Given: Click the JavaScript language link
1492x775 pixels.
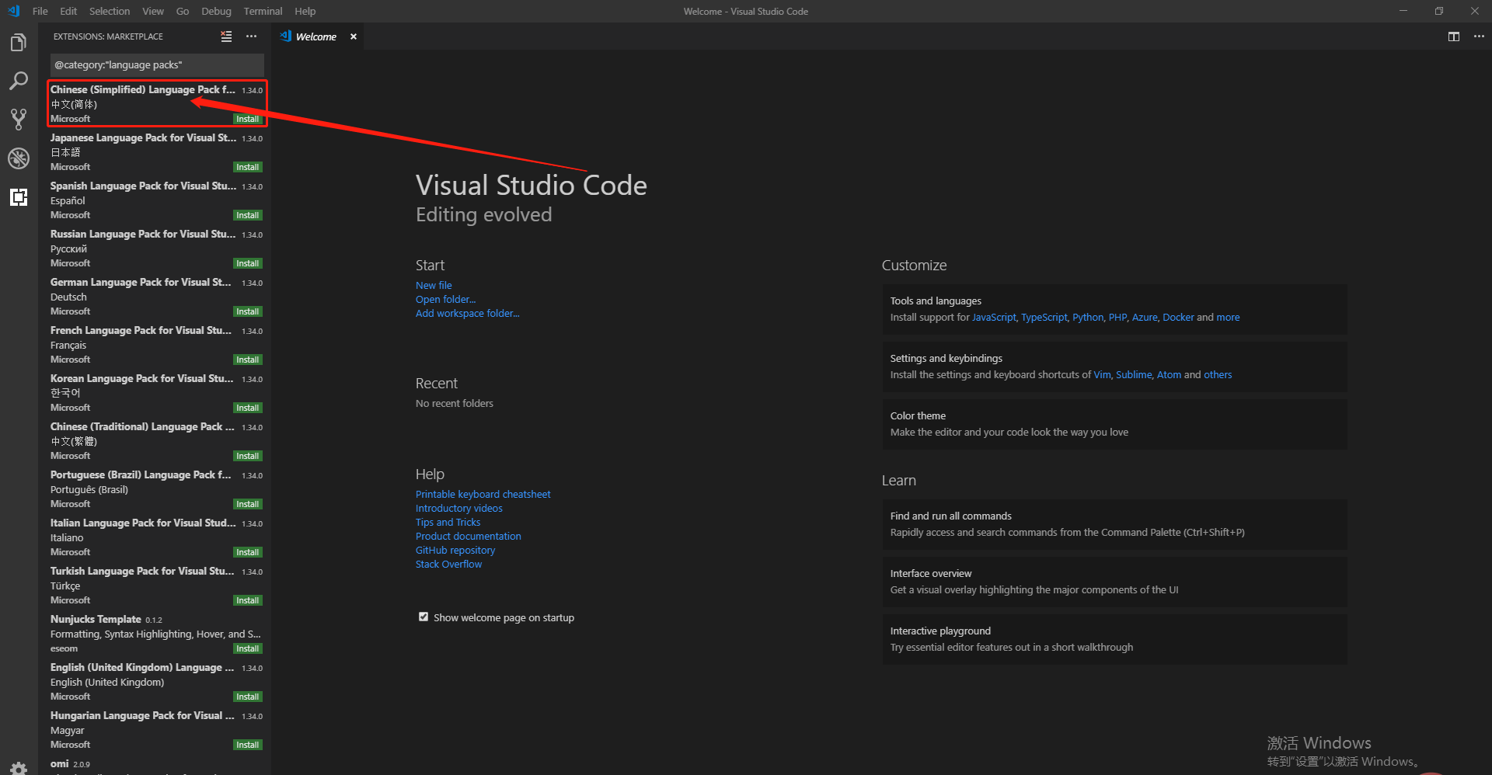Looking at the screenshot, I should pos(994,318).
